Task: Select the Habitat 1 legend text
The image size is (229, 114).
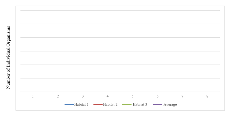Action: [81, 104]
